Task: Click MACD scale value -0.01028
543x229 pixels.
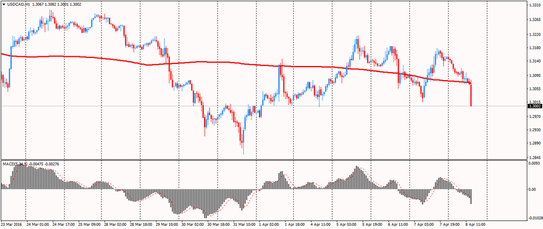Action: tap(535, 217)
